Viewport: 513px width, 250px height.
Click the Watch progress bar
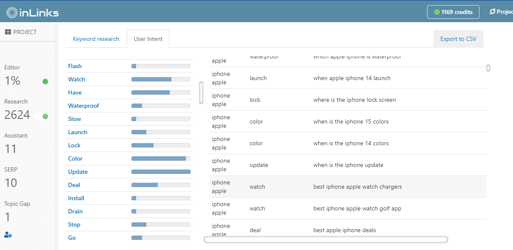click(x=161, y=79)
